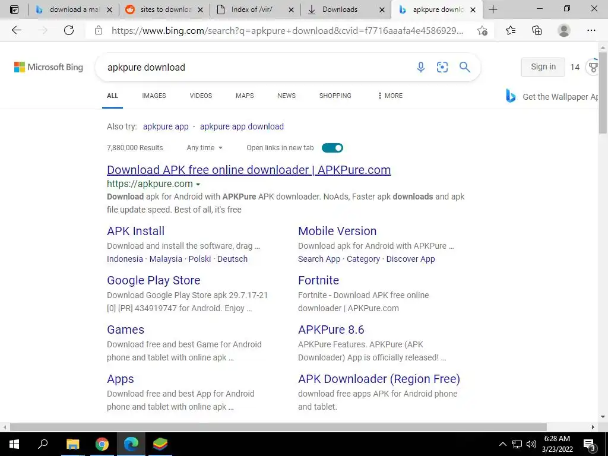The width and height of the screenshot is (608, 456).
Task: Close the 'Index of /vir/' tab
Action: coord(291,9)
